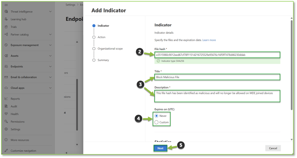
Task: Click into the File hash input field
Action: pyautogui.click(x=217, y=55)
